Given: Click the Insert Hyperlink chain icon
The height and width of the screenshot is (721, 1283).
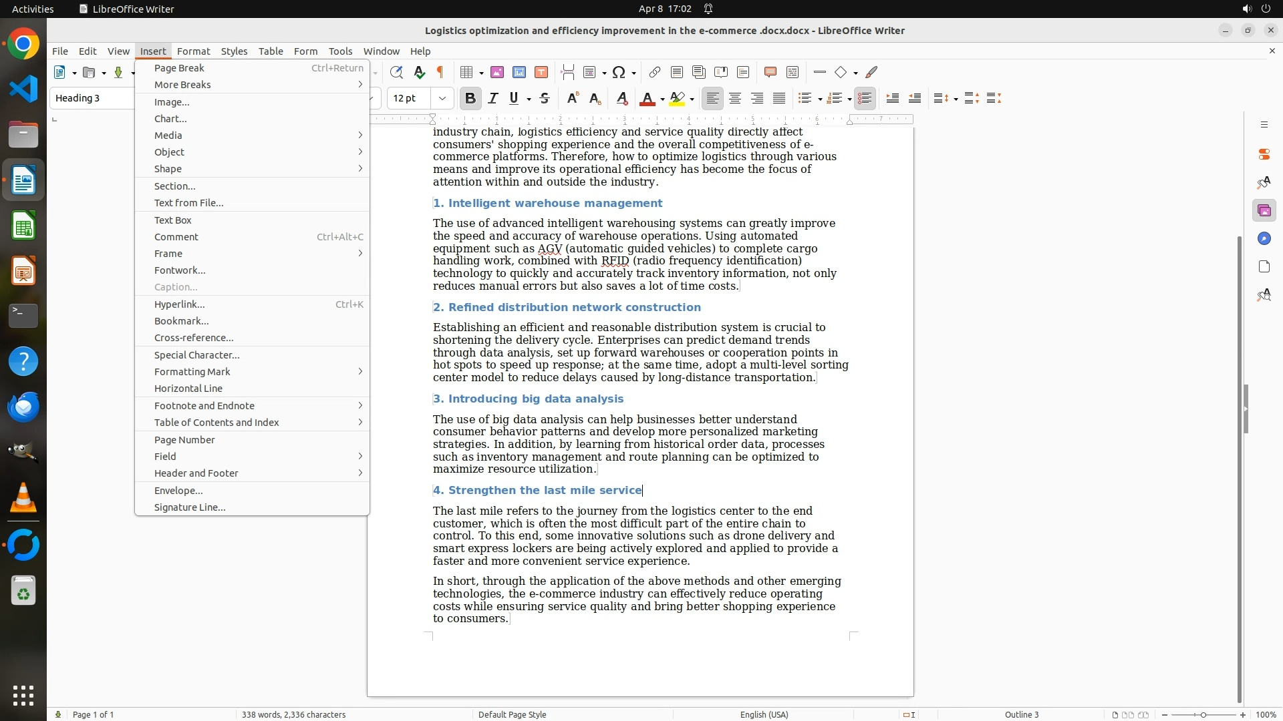Looking at the screenshot, I should tap(655, 72).
